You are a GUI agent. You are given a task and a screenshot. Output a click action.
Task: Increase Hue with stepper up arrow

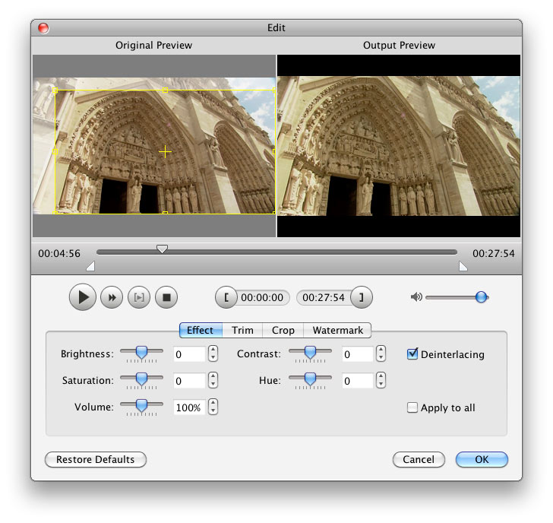coord(381,376)
